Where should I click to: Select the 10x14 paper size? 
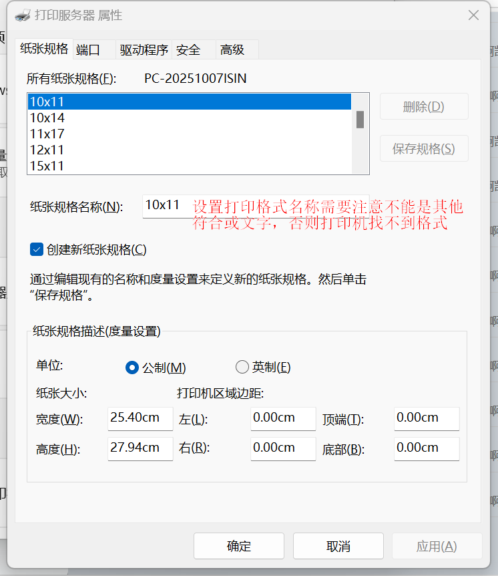pyautogui.click(x=190, y=118)
